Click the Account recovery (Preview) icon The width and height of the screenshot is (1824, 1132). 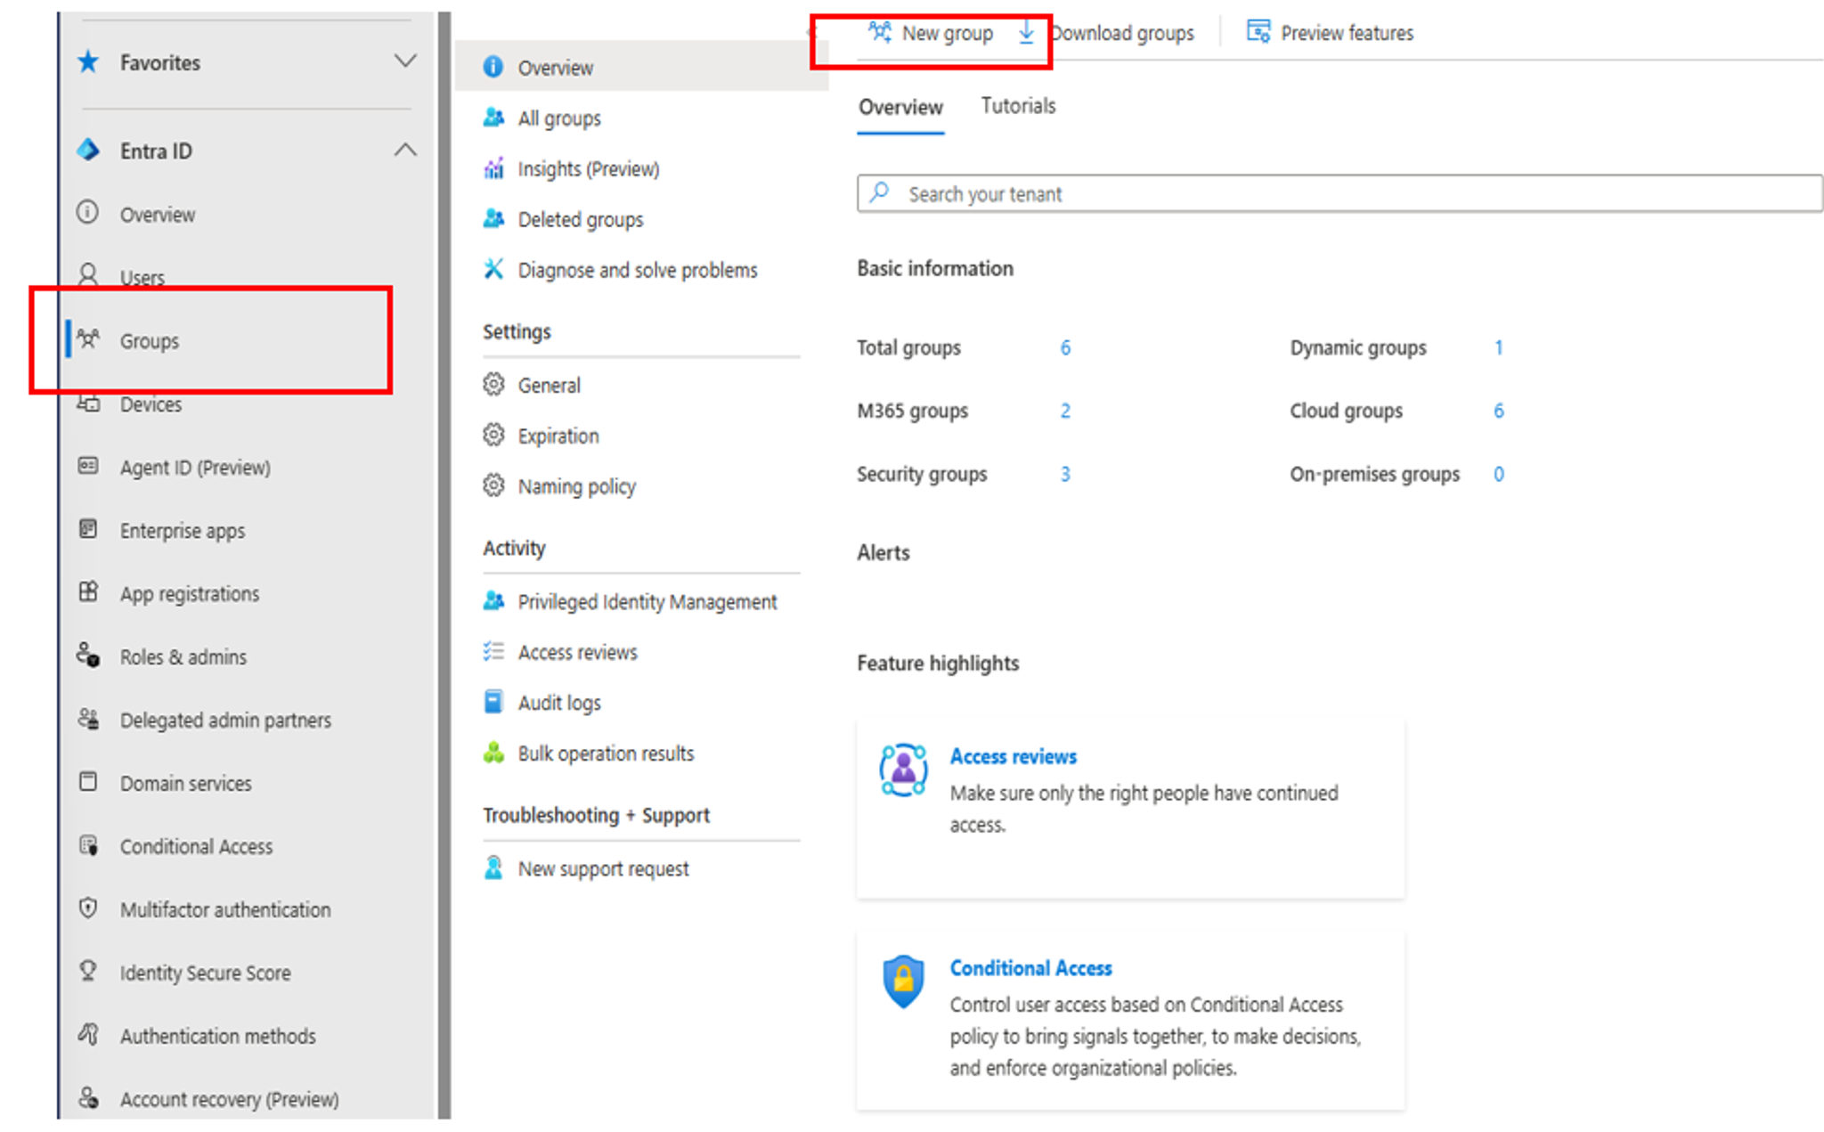click(88, 1097)
